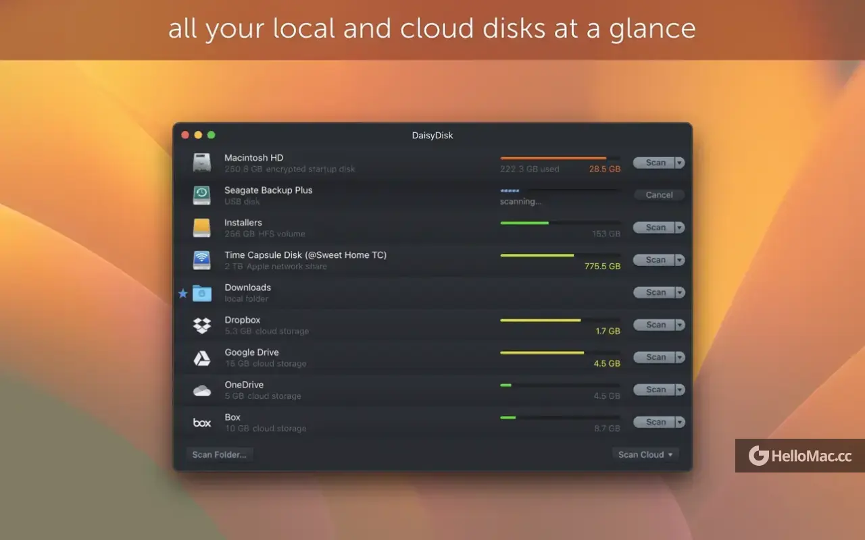This screenshot has width=865, height=540.
Task: Click the blue star beside Downloads
Action: click(x=182, y=293)
